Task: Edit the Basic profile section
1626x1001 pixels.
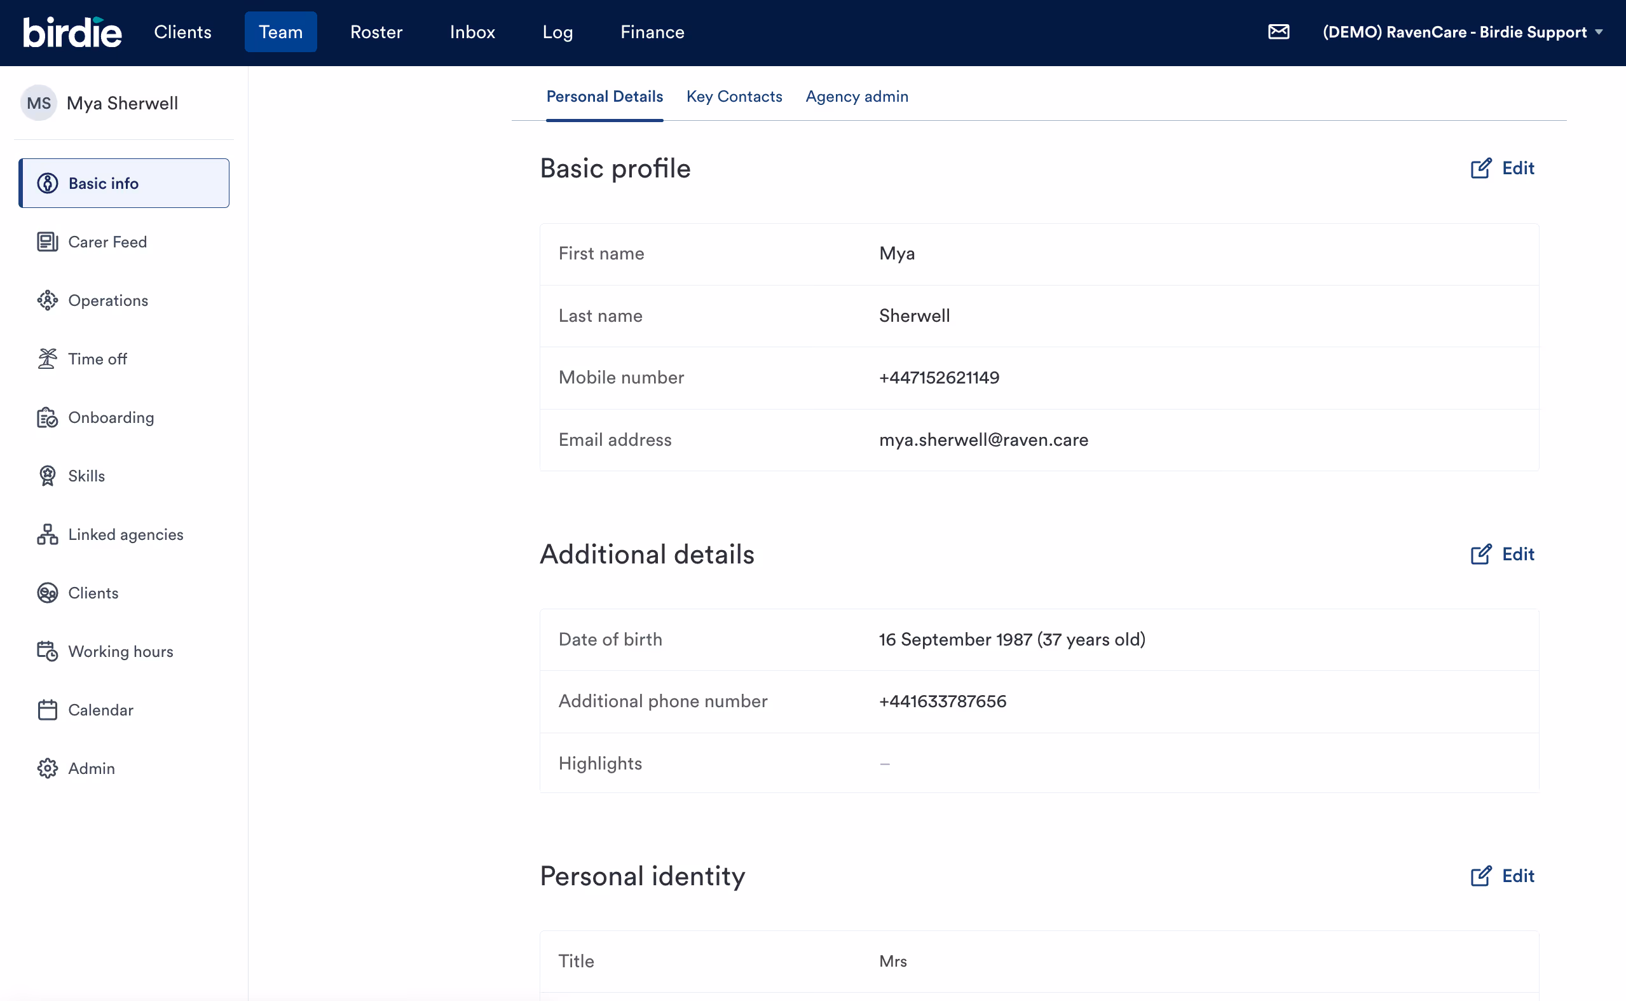Action: (1501, 168)
